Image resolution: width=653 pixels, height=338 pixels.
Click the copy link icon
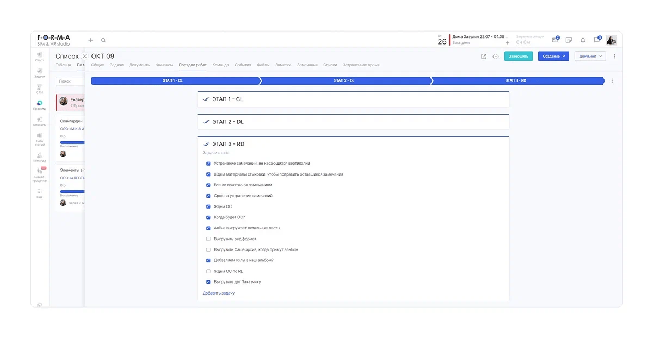(496, 56)
